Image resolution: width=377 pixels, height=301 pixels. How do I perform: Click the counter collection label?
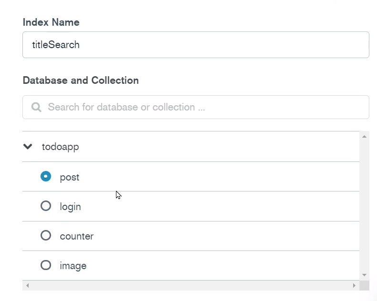click(x=77, y=236)
